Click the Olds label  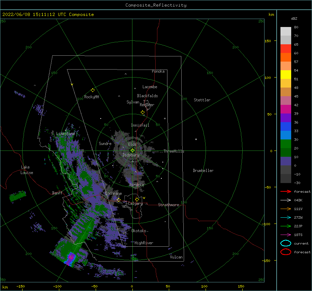coord(132,144)
